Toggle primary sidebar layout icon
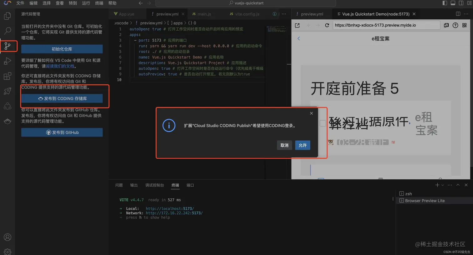This screenshot has width=473, height=255. pyautogui.click(x=445, y=3)
